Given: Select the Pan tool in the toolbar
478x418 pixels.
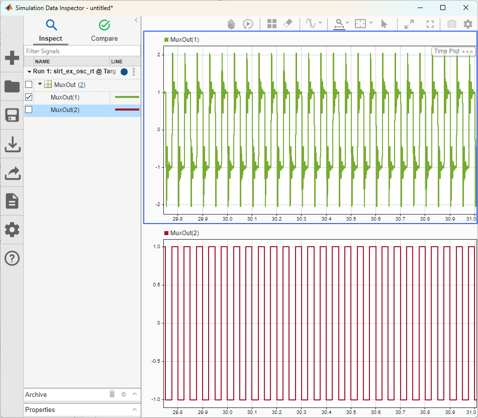Looking at the screenshot, I should click(231, 24).
